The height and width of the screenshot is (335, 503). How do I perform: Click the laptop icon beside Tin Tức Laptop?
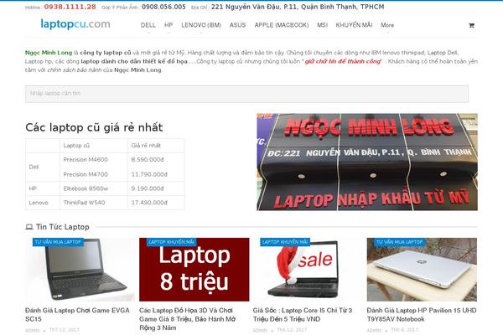point(29,227)
